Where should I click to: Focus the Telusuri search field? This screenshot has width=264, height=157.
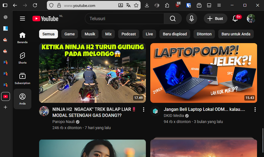[x=125, y=19]
